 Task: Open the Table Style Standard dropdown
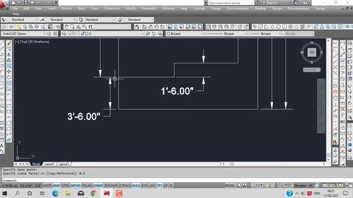coord(100,20)
